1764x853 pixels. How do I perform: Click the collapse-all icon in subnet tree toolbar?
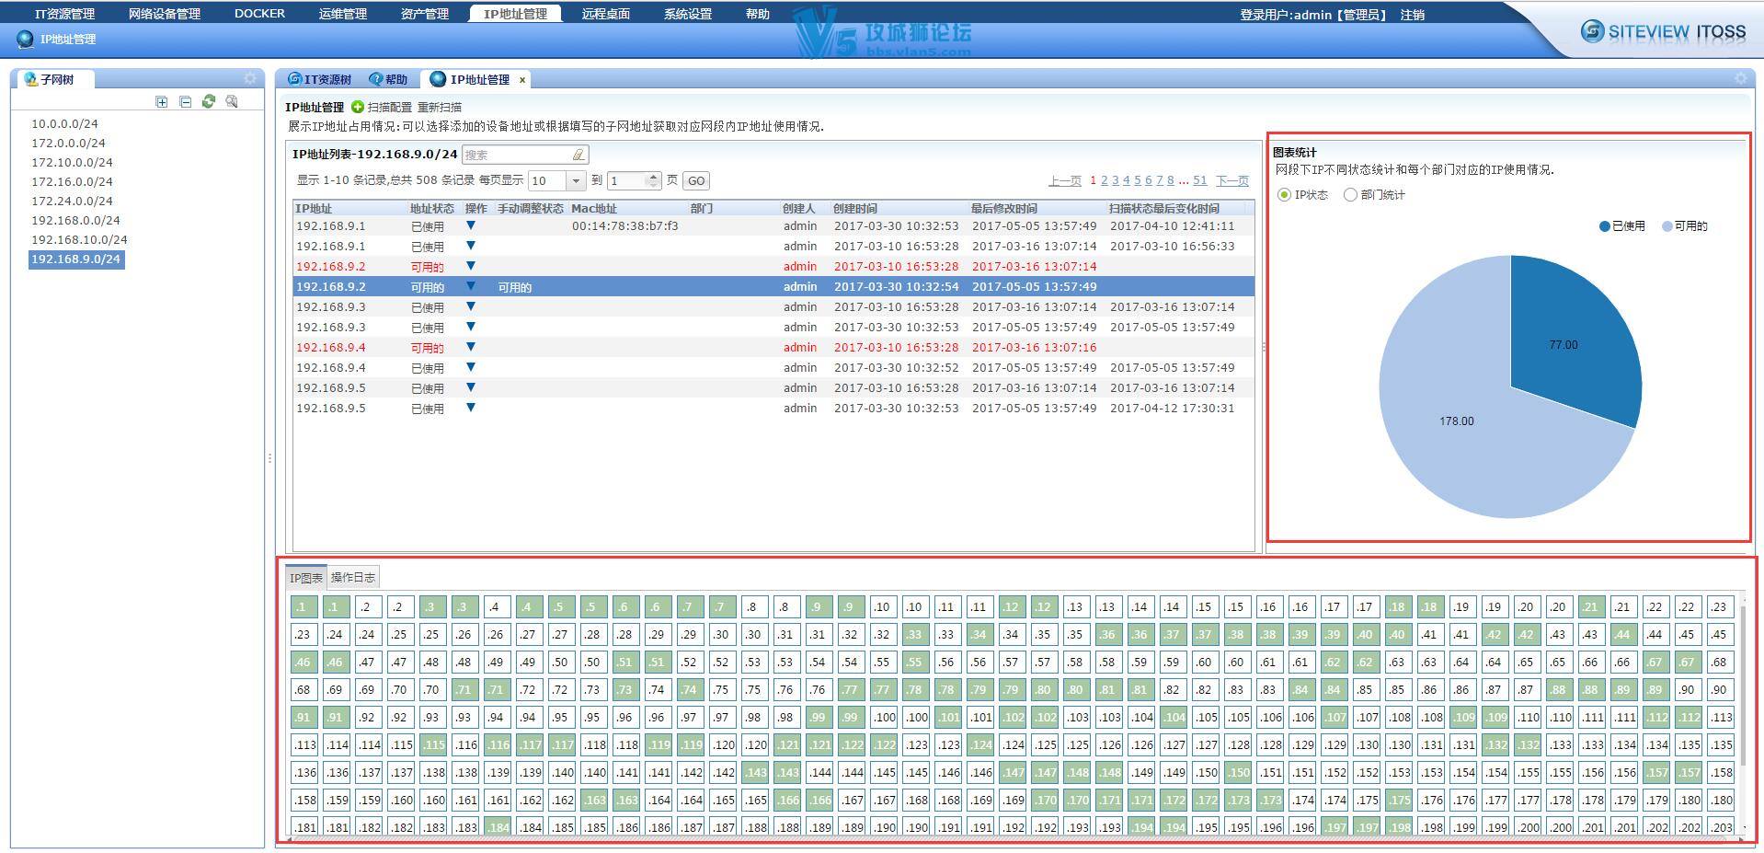tap(186, 102)
